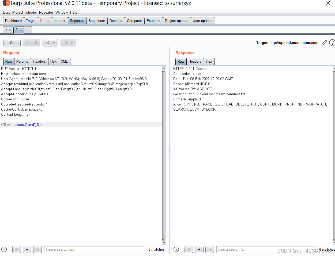Go back to the previous request in history
Viewport: 335px width, 256px height.
tap(48, 43)
